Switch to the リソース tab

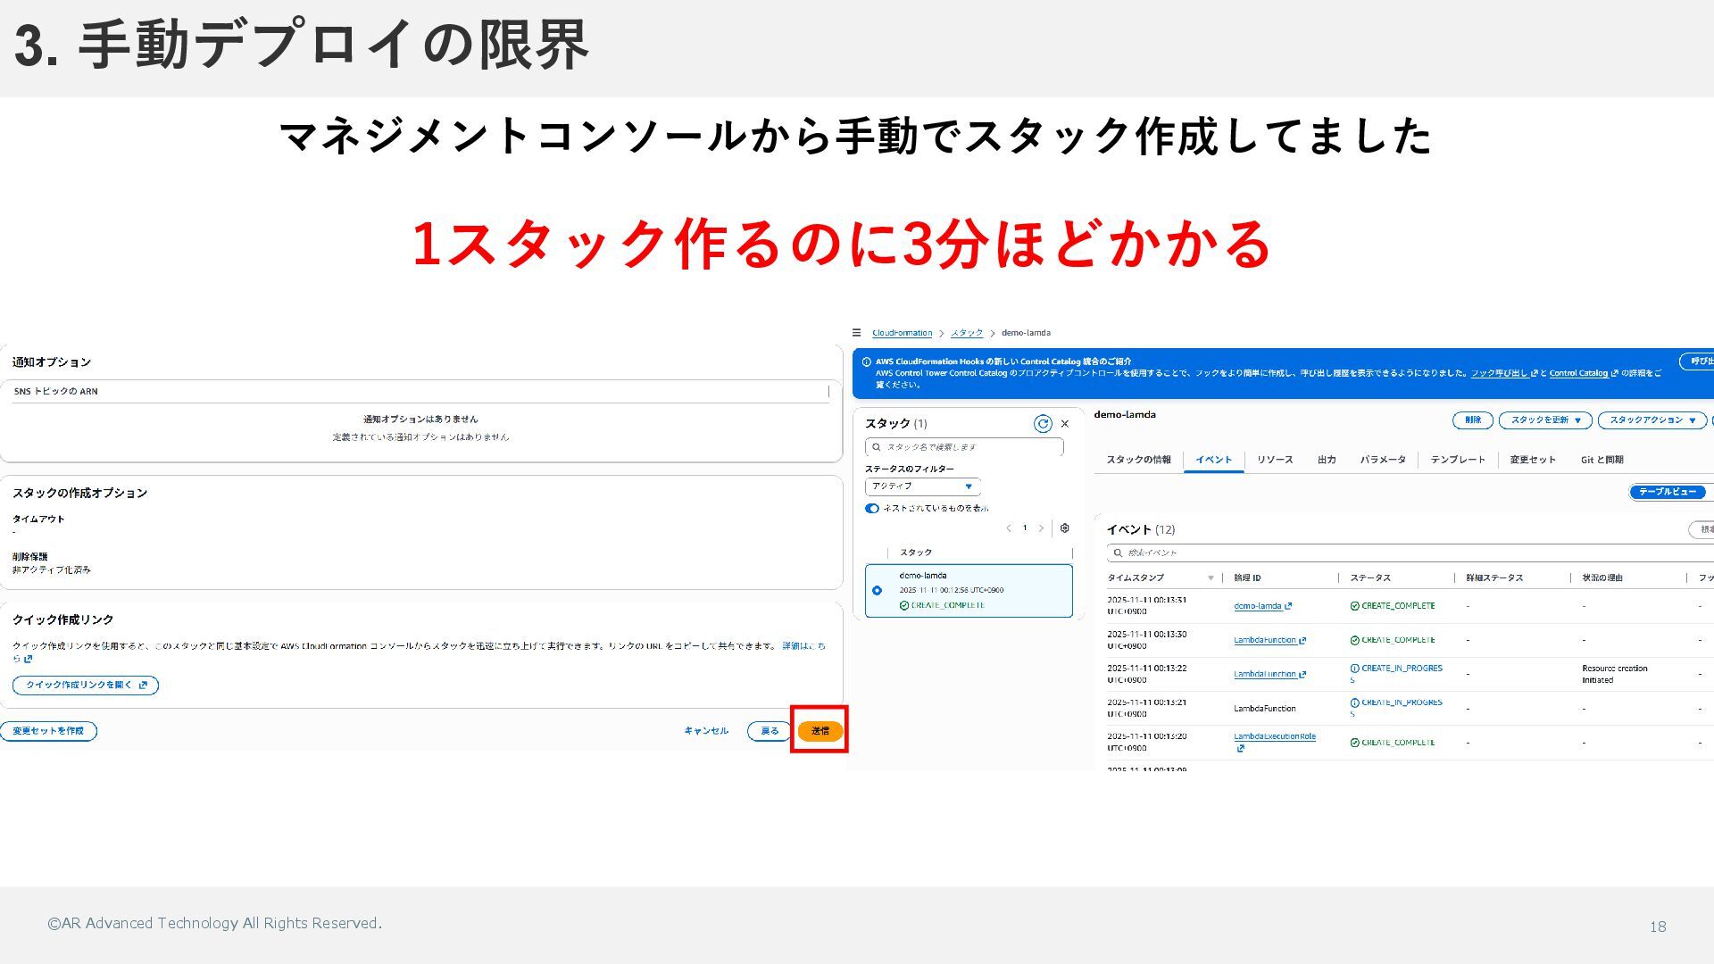click(1274, 460)
